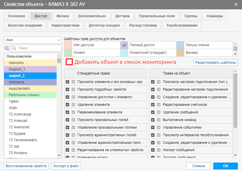Toggle dark checkbox for Редактирование счетчиков
This screenshot has width=242, height=171.
pos(153,104)
